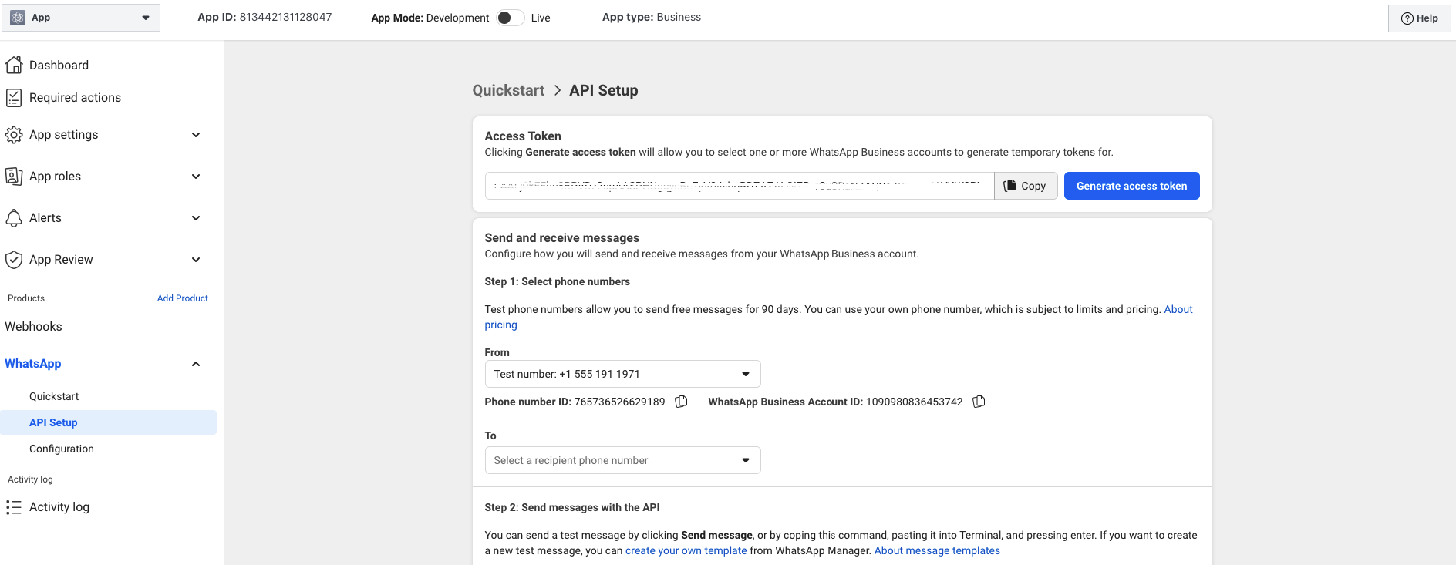This screenshot has width=1456, height=565.
Task: Click the Required actions checklist icon
Action: click(x=14, y=97)
